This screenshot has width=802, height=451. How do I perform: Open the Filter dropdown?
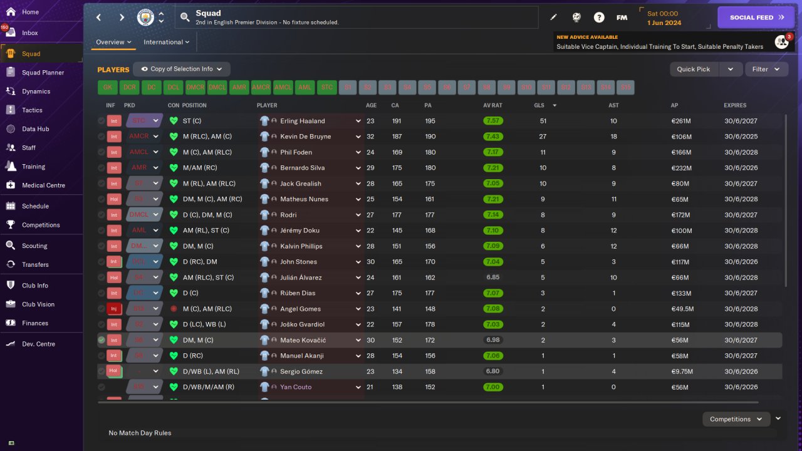pos(766,69)
